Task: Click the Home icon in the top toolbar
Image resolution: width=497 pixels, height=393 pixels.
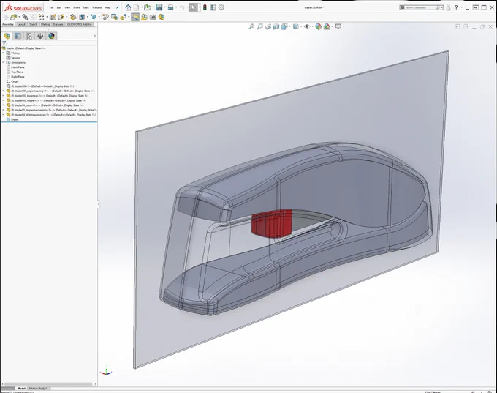Action: [x=128, y=7]
